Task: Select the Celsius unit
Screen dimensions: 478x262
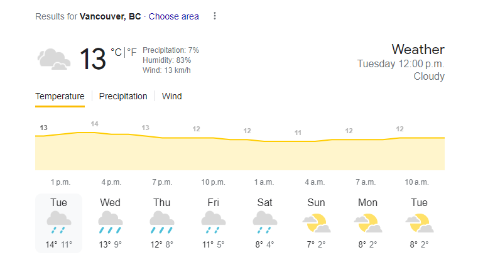Action: 116,52
